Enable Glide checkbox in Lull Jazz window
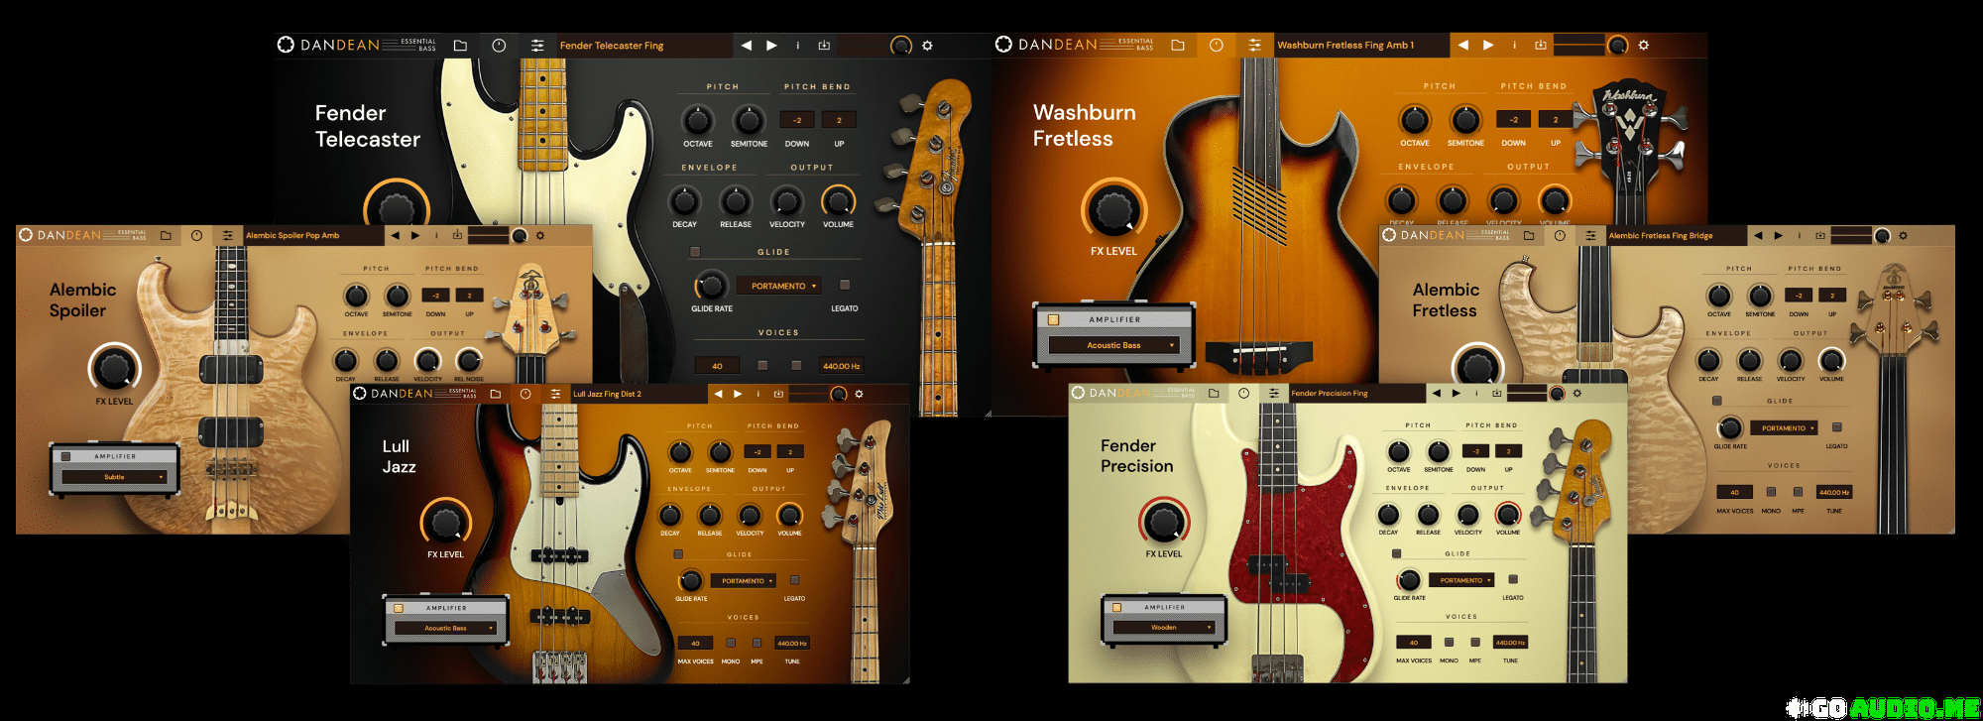 678,554
